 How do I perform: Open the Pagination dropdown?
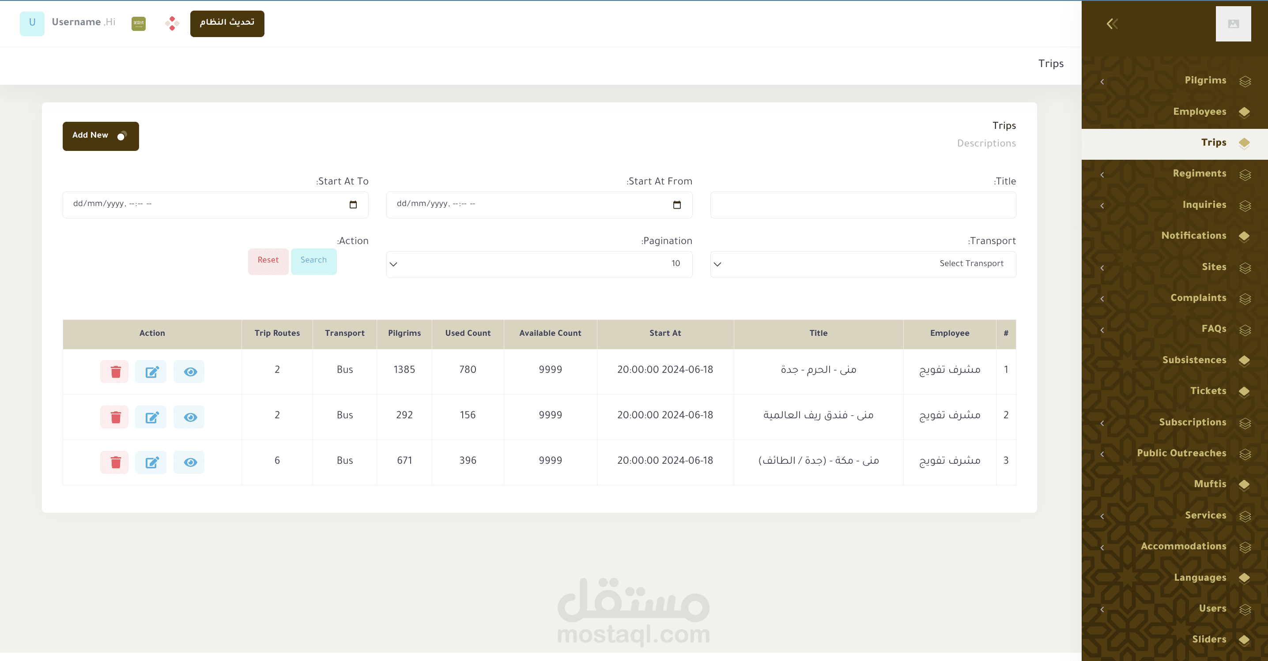click(539, 264)
